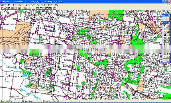
Task: Open the Query menu
Action: coord(28,5)
